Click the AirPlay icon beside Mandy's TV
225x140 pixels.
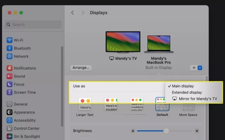click(x=111, y=59)
